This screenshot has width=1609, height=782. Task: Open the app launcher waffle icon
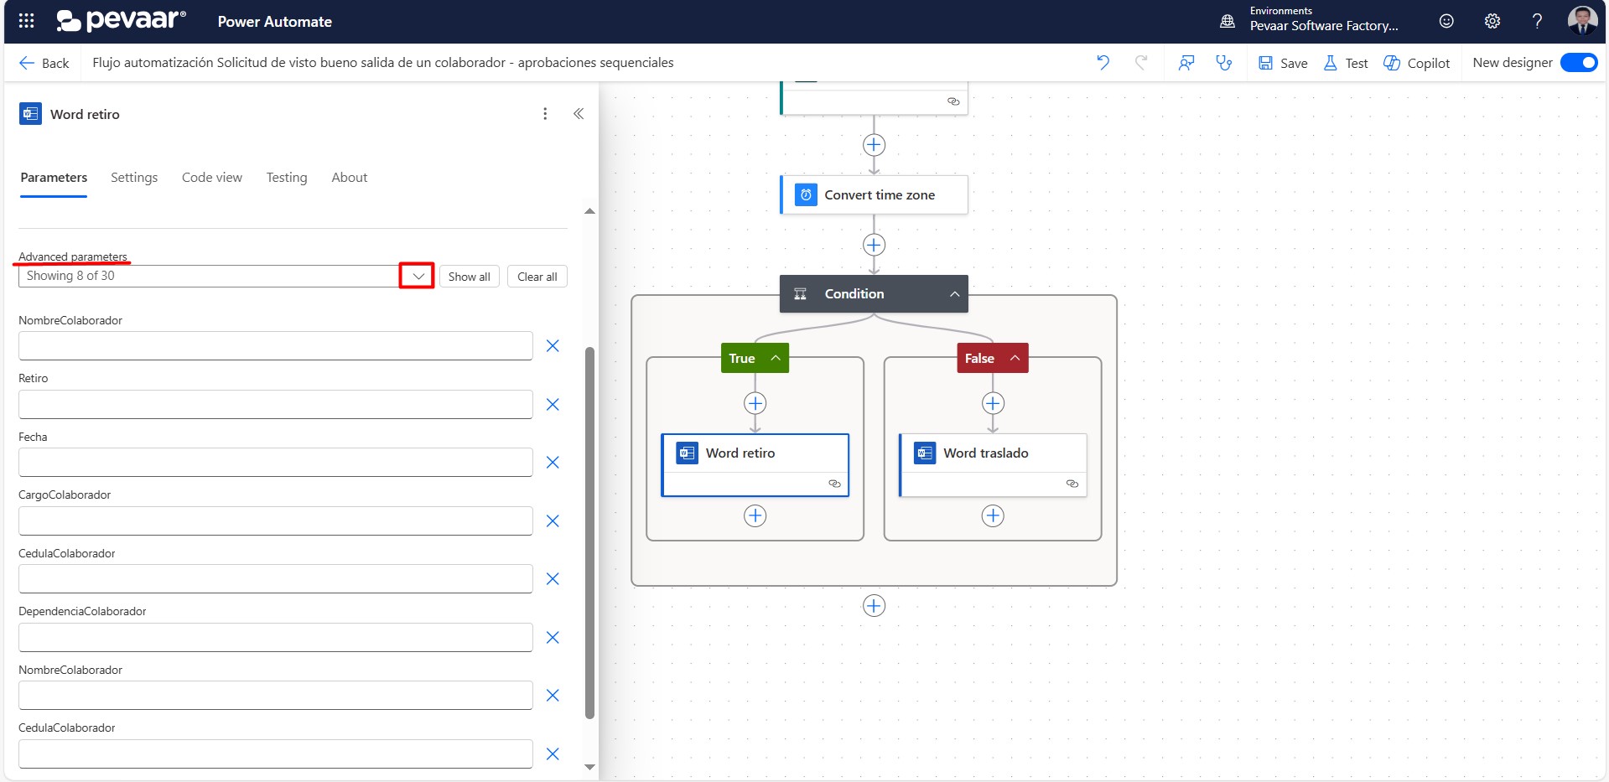tap(26, 21)
